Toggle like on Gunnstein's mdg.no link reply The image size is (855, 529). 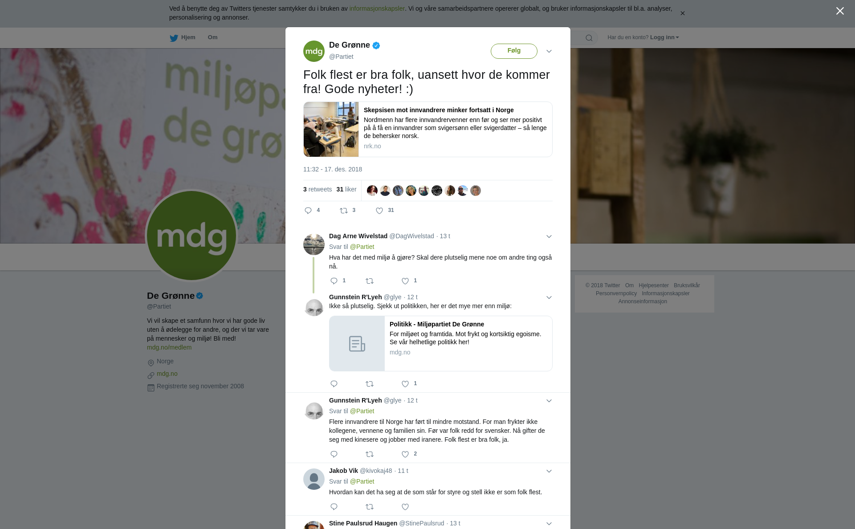coord(405,384)
